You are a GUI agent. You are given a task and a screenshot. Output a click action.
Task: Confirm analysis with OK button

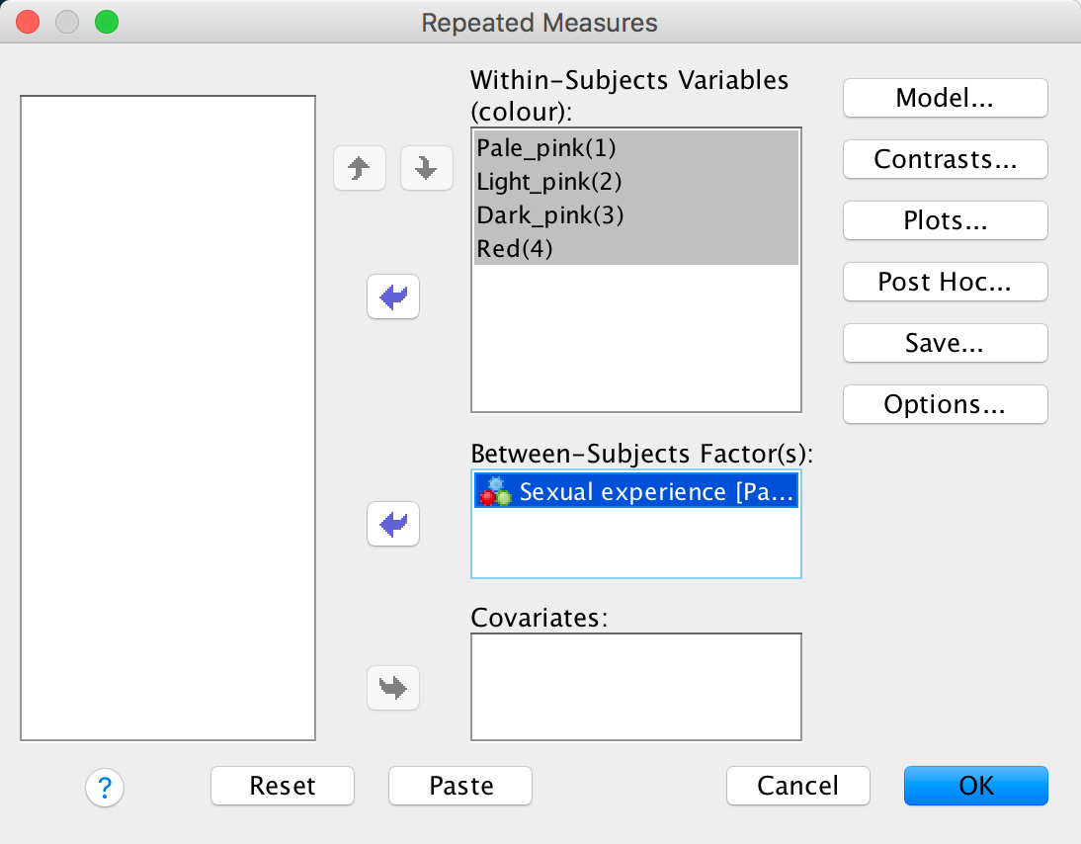975,786
